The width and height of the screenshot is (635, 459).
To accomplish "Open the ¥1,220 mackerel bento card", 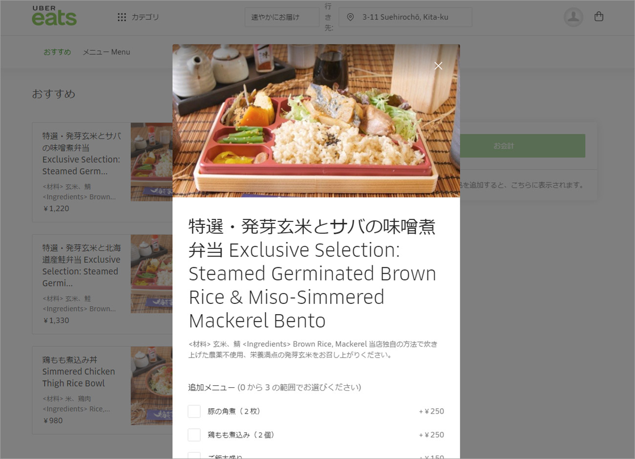I will tap(103, 172).
